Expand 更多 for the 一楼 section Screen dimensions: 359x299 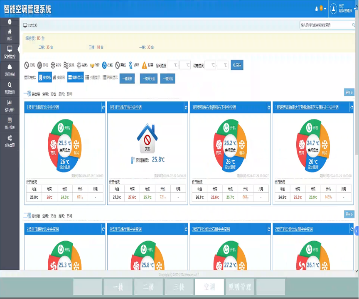[349, 92]
